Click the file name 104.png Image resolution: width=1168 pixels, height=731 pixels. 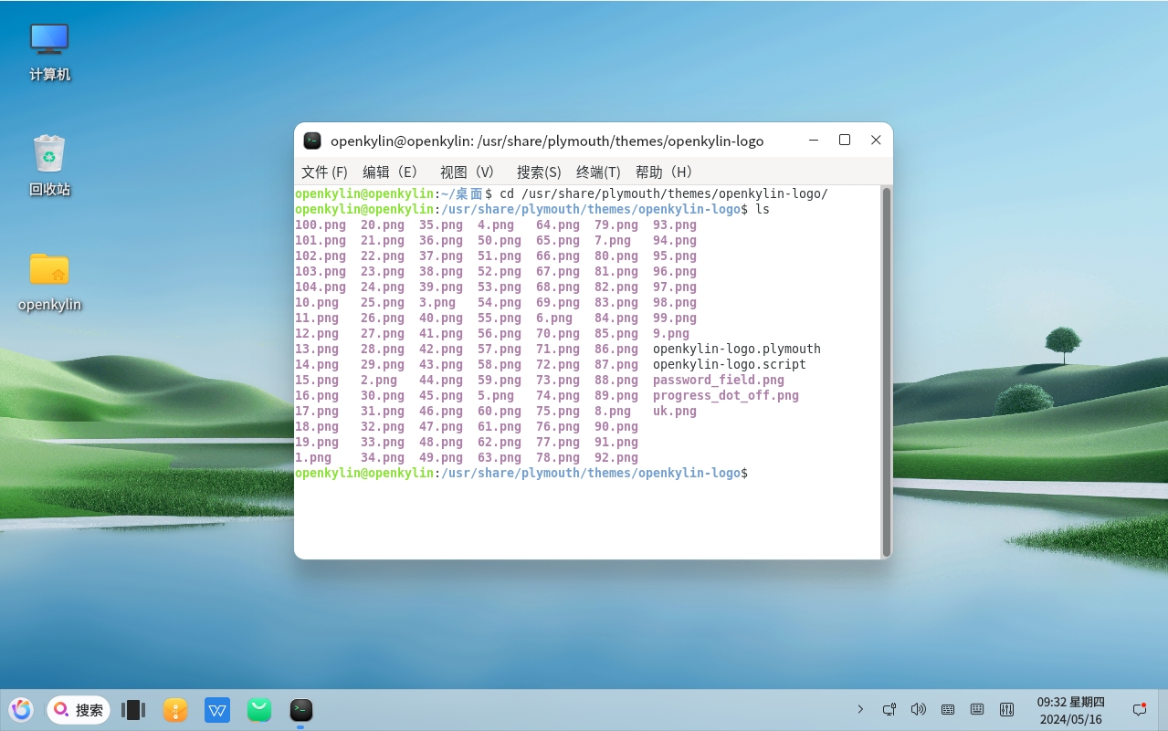click(x=320, y=287)
